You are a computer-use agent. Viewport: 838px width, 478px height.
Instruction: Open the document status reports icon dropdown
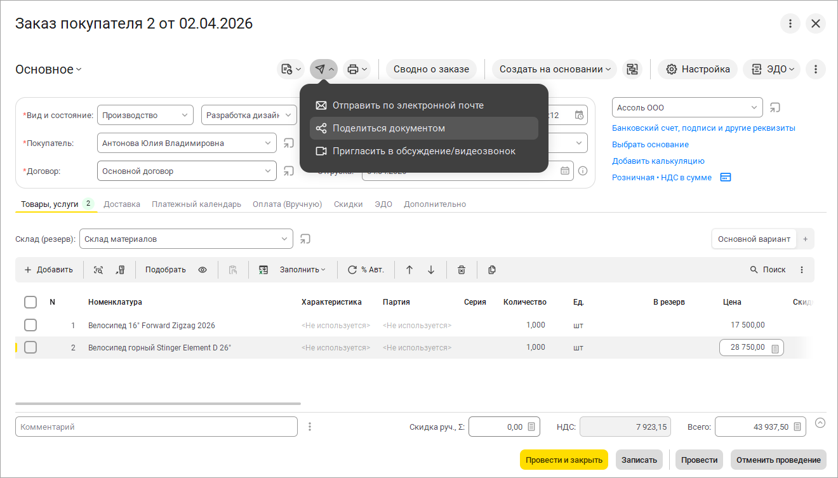[x=291, y=69]
